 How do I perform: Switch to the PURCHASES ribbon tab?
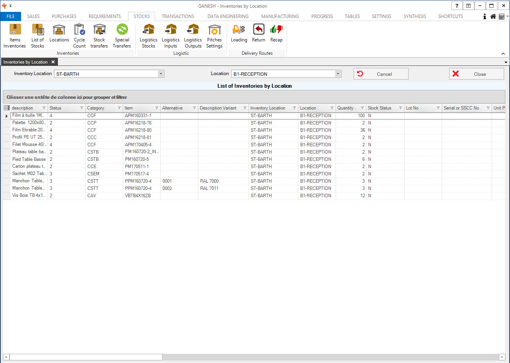click(x=64, y=16)
